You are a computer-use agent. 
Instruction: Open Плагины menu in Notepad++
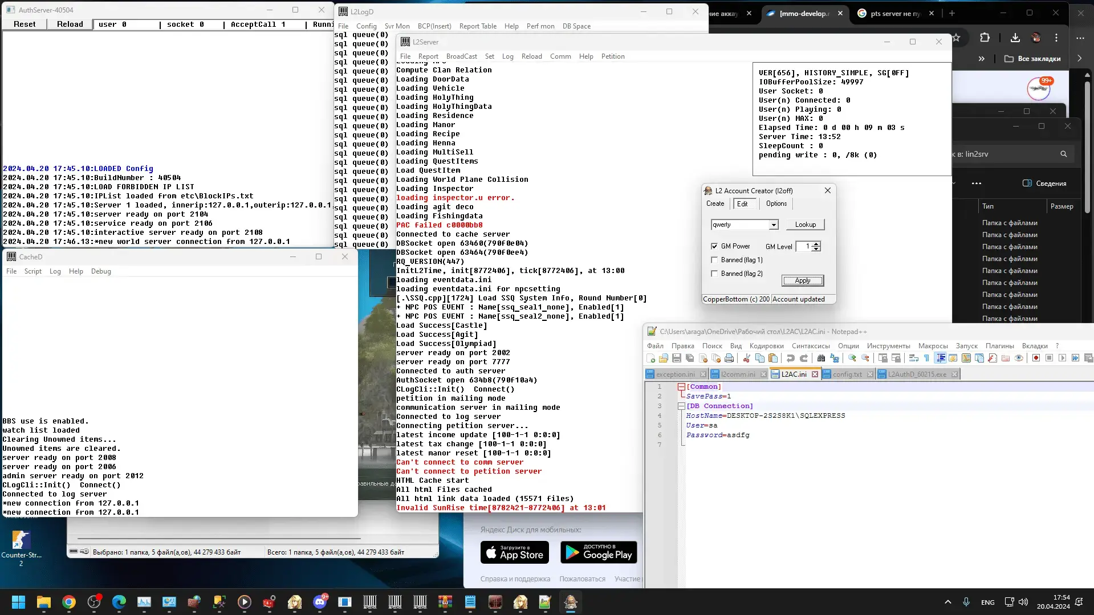point(999,346)
